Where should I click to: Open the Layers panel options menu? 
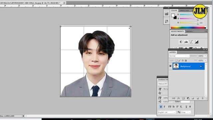pyautogui.click(x=206, y=52)
